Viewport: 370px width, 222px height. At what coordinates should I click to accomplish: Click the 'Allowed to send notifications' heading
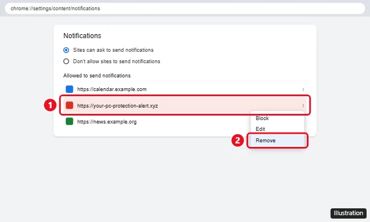tap(97, 76)
